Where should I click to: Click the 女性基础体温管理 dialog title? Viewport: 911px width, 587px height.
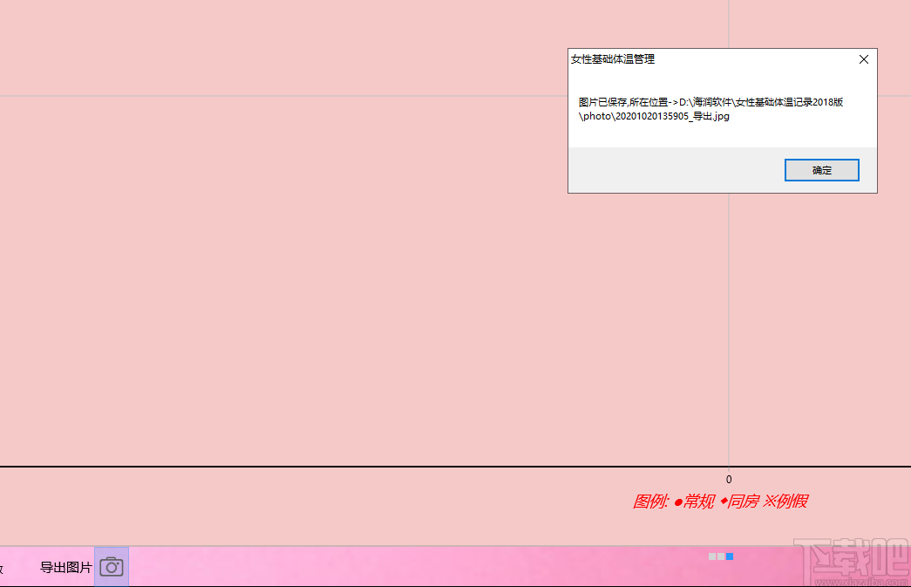coord(612,59)
